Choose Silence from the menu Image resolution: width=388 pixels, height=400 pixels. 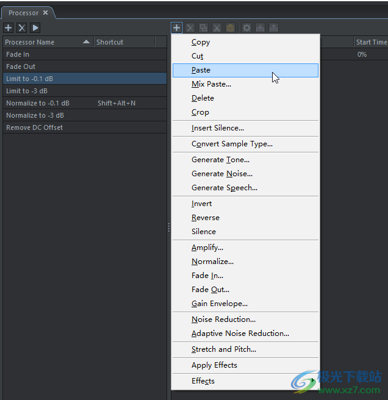tap(246, 232)
